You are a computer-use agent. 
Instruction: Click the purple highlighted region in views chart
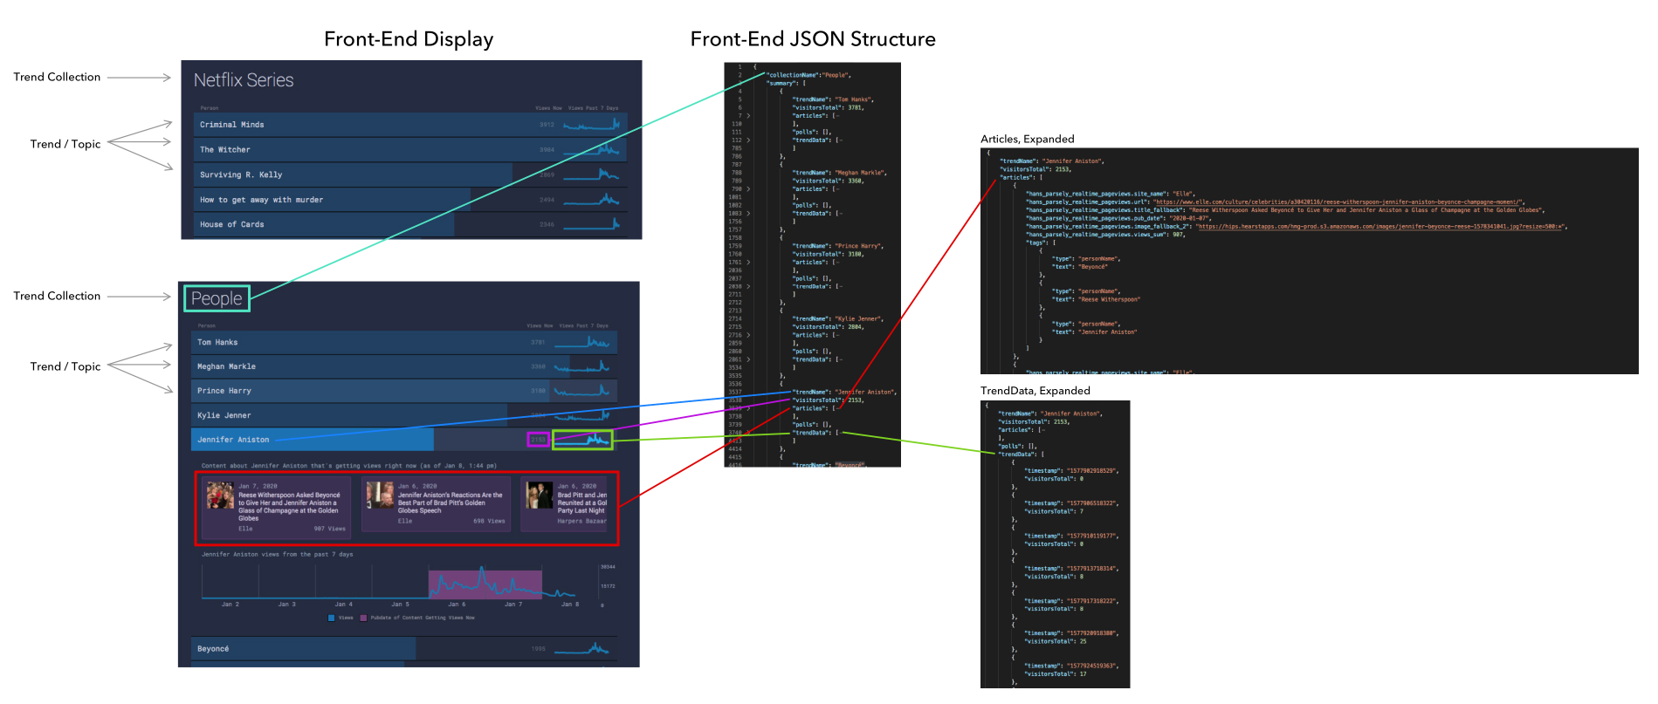coord(485,584)
